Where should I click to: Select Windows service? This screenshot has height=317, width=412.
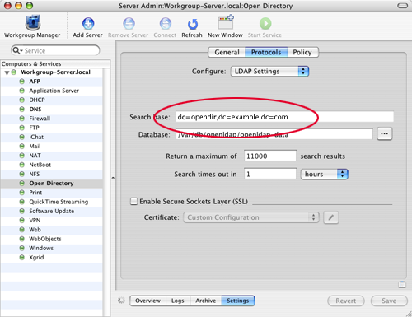coord(41,248)
